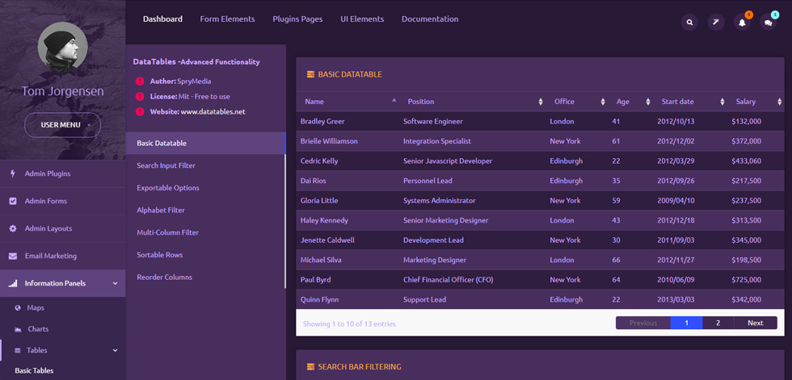Image resolution: width=792 pixels, height=380 pixels.
Task: Click the red alert icon next to Website
Action: click(x=140, y=112)
